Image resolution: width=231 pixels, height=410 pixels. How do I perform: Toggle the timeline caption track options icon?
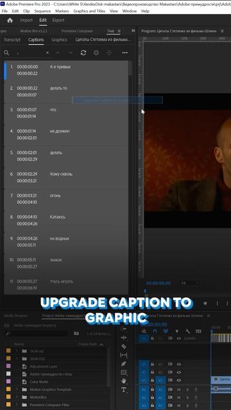(x=198, y=331)
